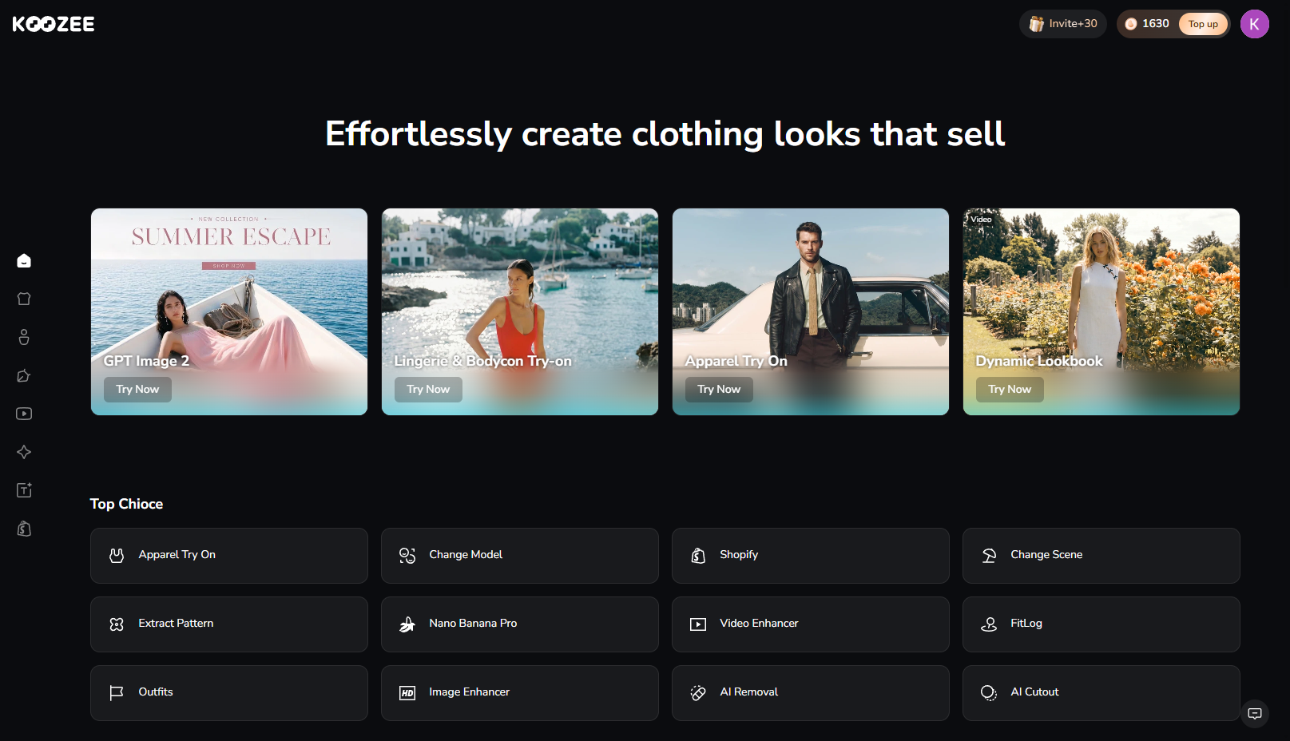The width and height of the screenshot is (1290, 741).
Task: Open the Shopify bag icon in sidebar
Action: coord(24,529)
